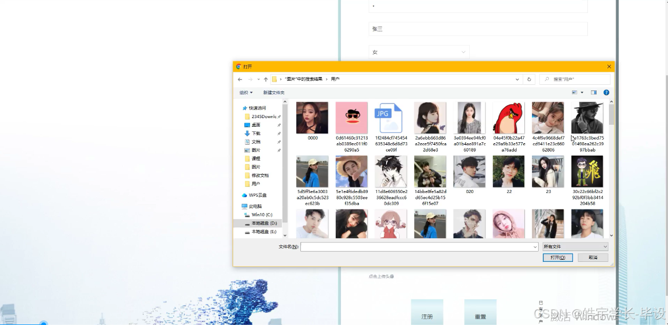Viewport: 668px width, 325px height.
Task: Click the preview pane toggle icon
Action: tap(594, 92)
